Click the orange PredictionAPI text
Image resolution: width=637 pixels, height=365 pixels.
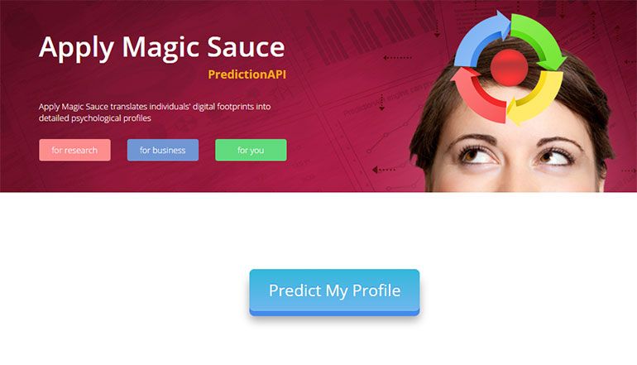point(247,74)
